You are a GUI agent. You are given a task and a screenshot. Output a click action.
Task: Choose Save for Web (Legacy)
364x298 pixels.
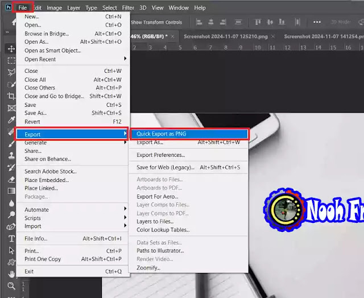[x=189, y=167]
